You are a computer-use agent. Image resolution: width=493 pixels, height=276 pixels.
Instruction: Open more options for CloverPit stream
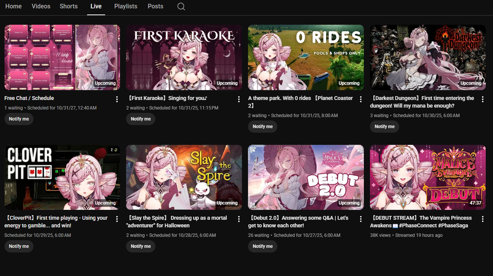[x=117, y=219]
